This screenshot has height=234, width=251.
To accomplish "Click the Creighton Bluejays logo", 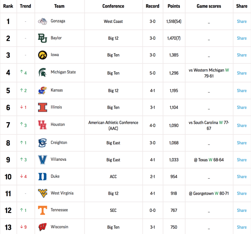I will pyautogui.click(x=43, y=143).
